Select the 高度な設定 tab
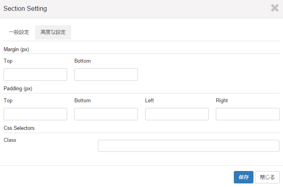The width and height of the screenshot is (283, 187). [53, 32]
